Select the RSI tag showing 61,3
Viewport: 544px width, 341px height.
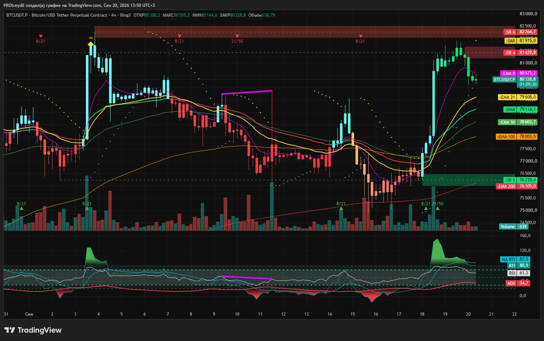coord(512,273)
